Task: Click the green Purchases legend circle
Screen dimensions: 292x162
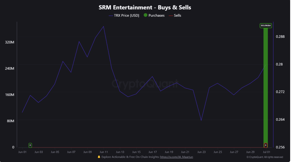Action: point(146,15)
